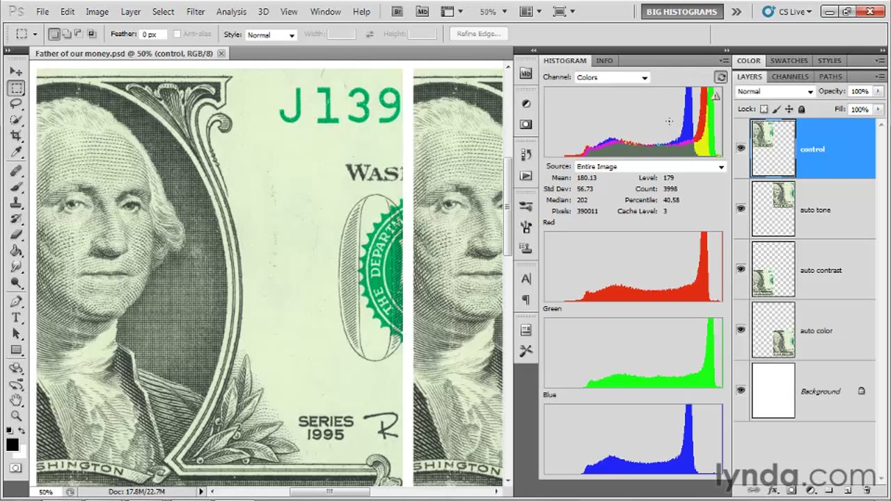The width and height of the screenshot is (891, 501).
Task: Open the Image menu
Action: 97,12
